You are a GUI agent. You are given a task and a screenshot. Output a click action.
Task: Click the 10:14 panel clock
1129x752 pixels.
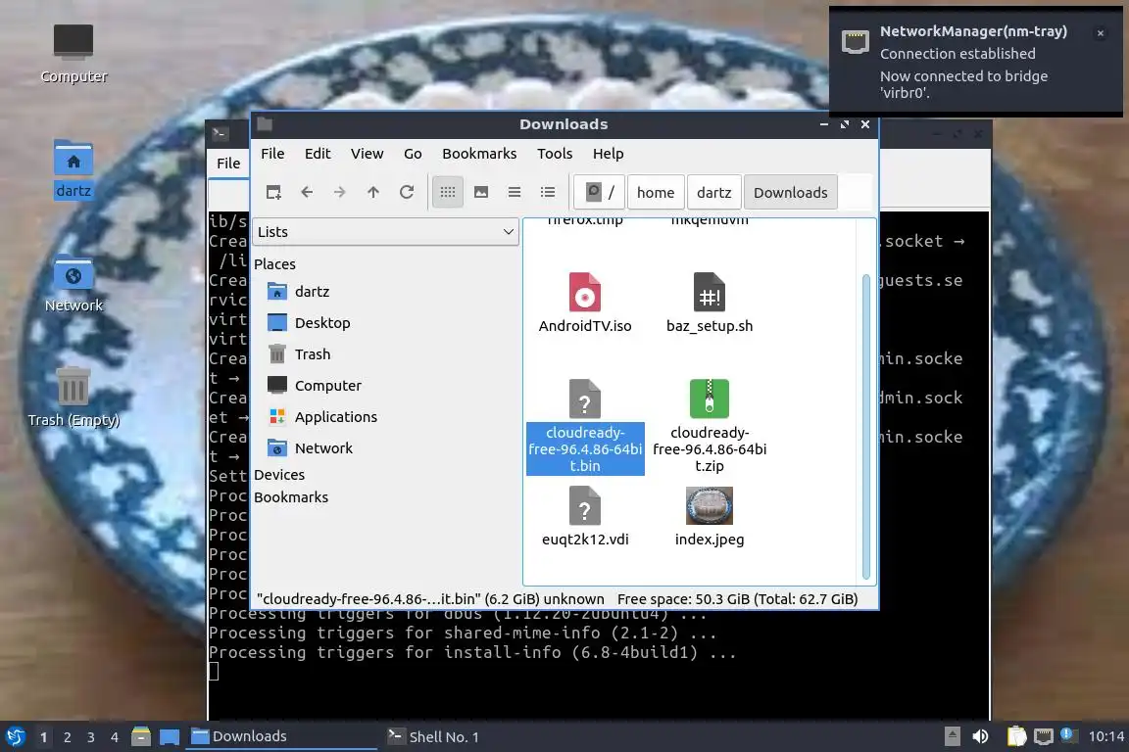pyautogui.click(x=1105, y=736)
